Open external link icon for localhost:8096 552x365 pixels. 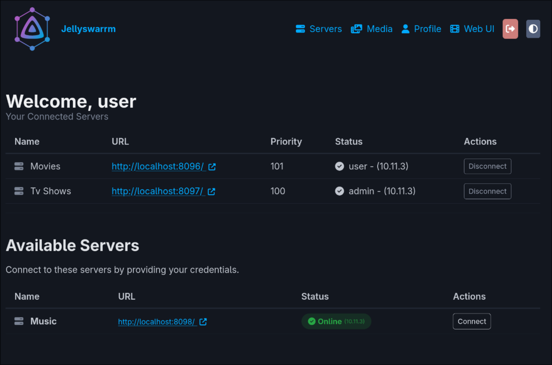pyautogui.click(x=212, y=167)
